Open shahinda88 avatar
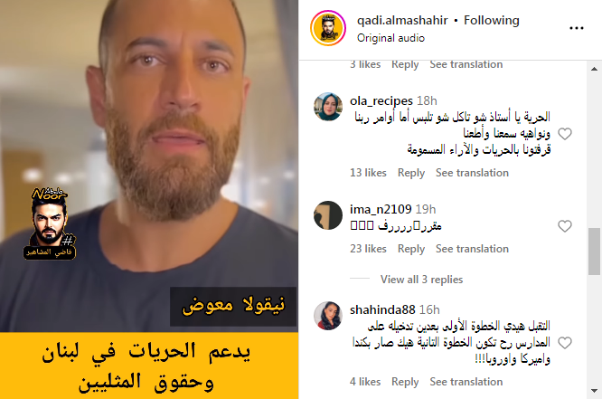The height and width of the screenshot is (399, 602). point(328,316)
